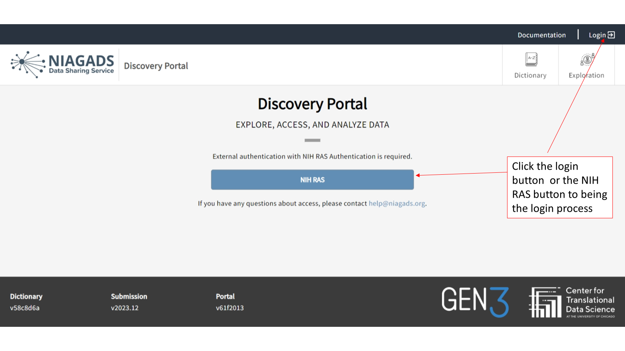
Task: Click the Explore, Access, and Analyze Data subtitle
Action: (312, 125)
